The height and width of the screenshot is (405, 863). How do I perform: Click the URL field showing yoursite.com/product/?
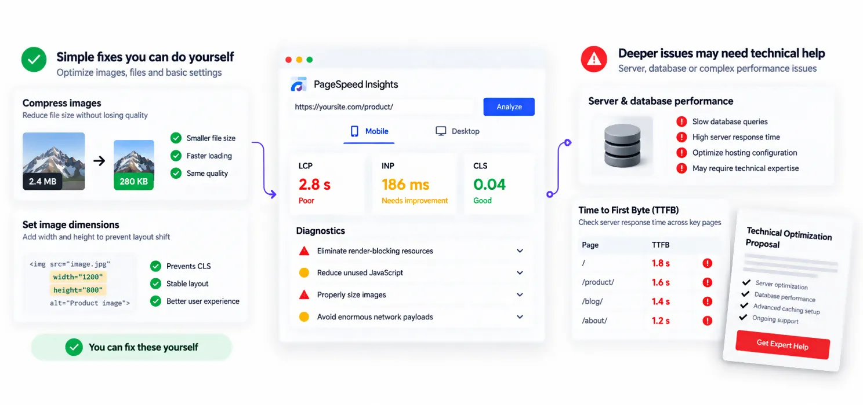383,107
